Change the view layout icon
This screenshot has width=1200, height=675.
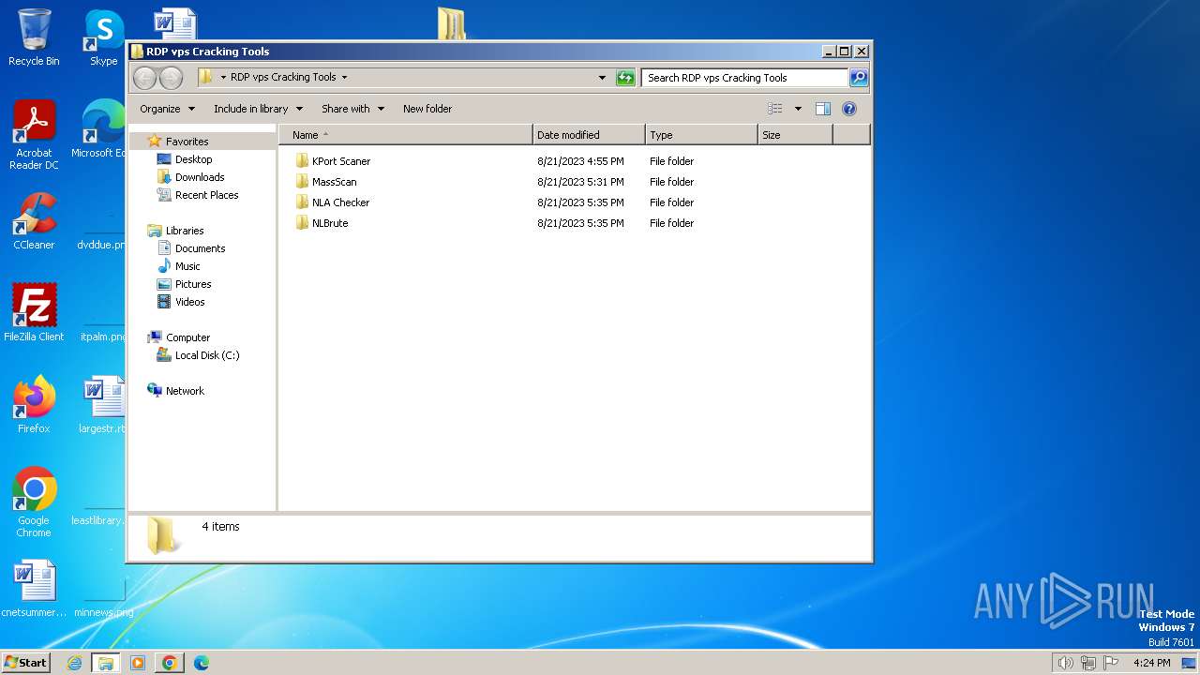point(775,109)
